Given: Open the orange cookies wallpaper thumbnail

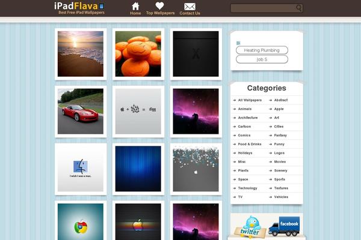Looking at the screenshot, I should click(x=138, y=54).
